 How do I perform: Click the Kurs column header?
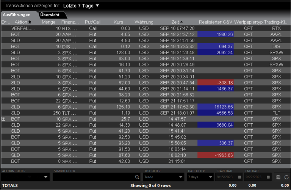coord(118,22)
